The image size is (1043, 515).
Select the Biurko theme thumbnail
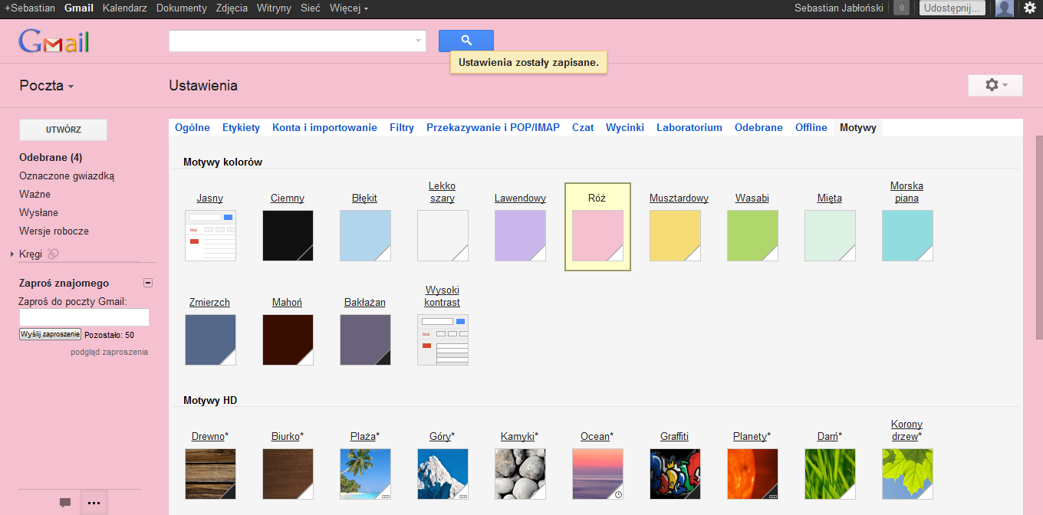288,474
